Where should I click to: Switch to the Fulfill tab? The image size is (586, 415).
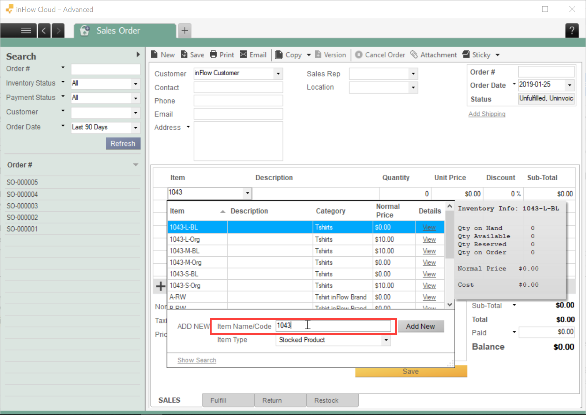[x=229, y=400]
